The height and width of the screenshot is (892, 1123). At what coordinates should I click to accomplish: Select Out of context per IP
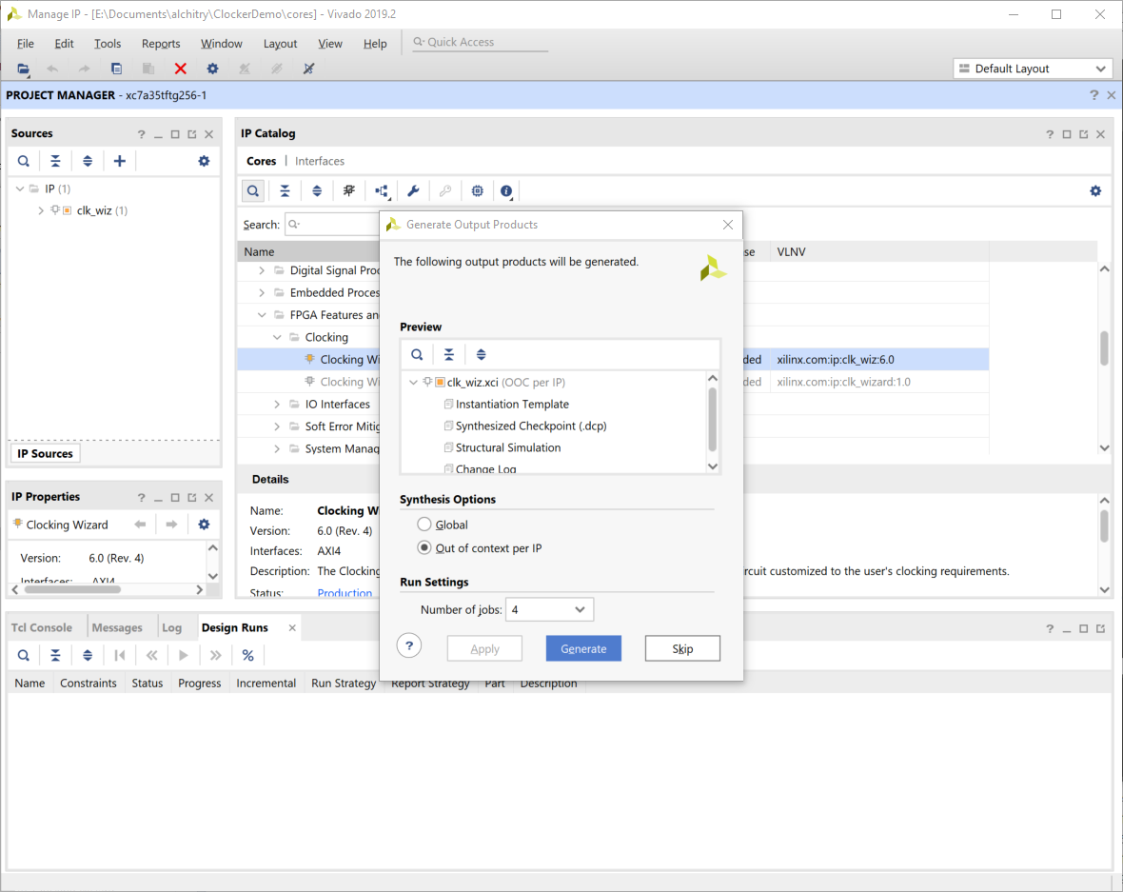coord(424,548)
